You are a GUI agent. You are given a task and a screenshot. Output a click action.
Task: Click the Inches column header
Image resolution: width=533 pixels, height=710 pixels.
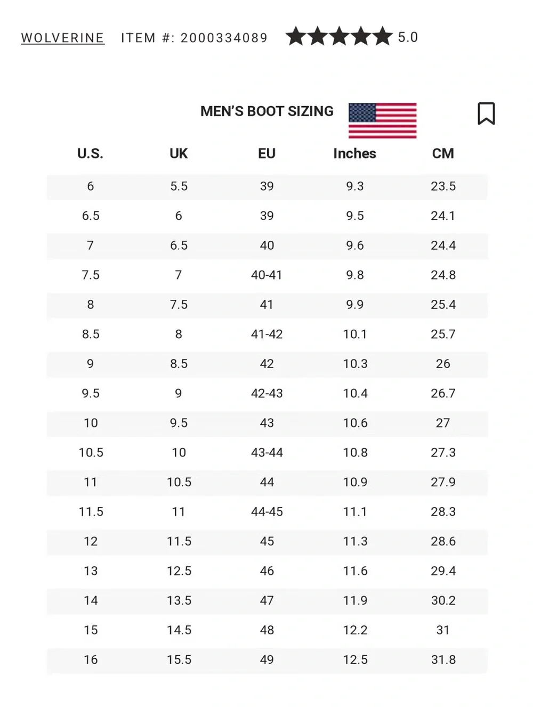[x=354, y=153]
